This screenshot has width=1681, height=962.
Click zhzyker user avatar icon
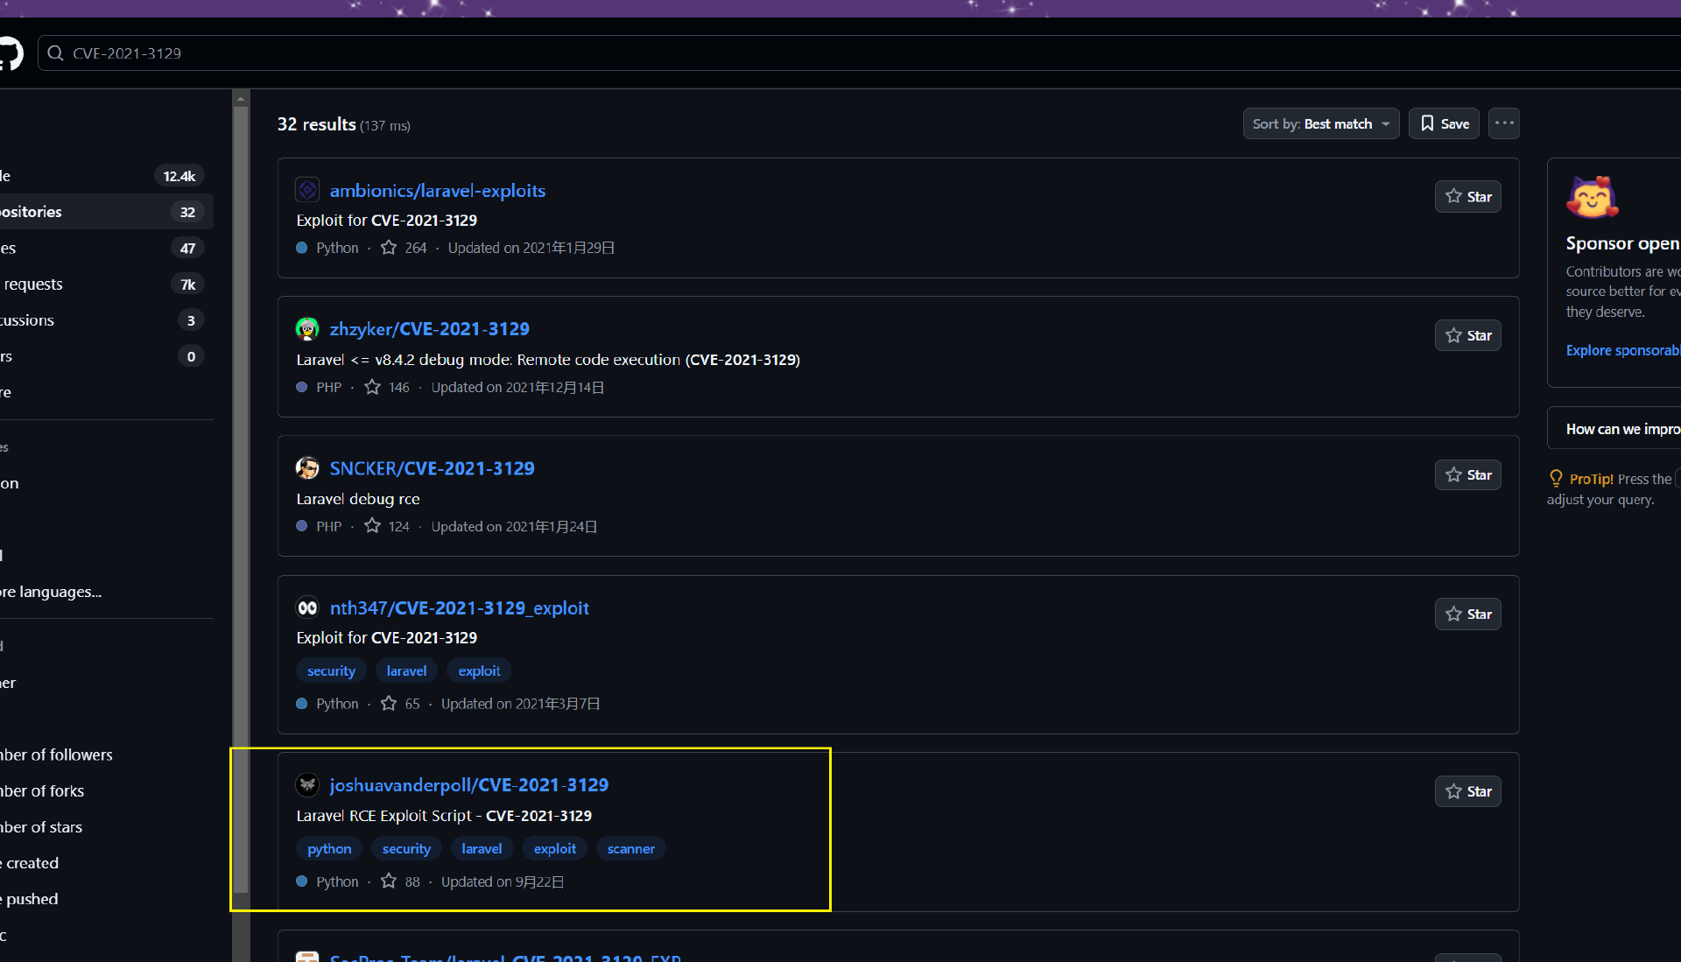(x=307, y=329)
